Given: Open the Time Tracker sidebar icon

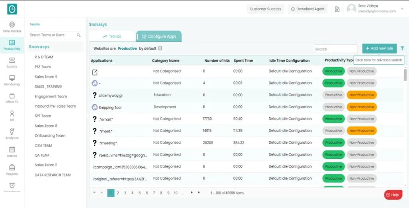Looking at the screenshot, I should (12, 24).
